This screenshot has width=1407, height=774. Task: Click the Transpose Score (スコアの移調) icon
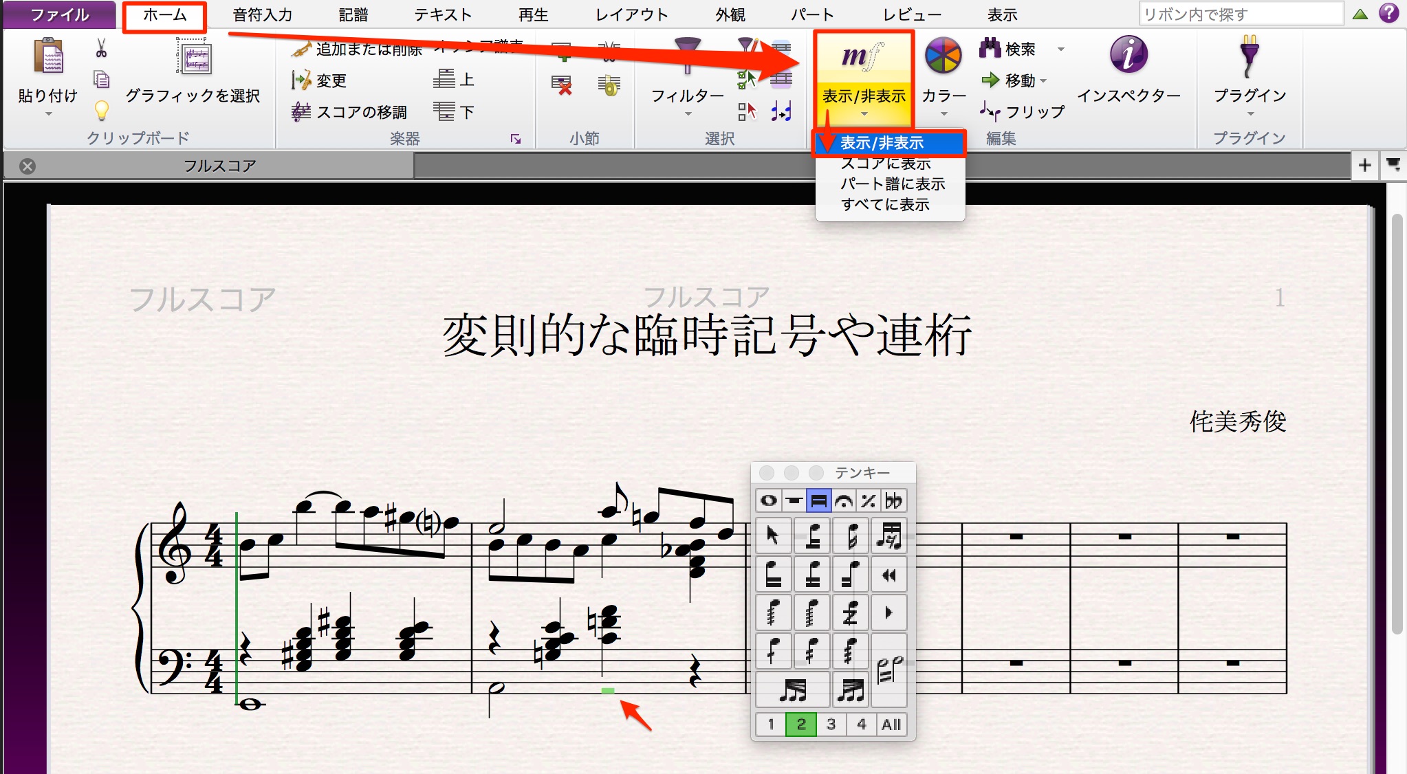(x=301, y=111)
